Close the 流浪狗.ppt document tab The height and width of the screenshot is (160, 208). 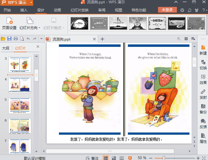[x=94, y=39]
